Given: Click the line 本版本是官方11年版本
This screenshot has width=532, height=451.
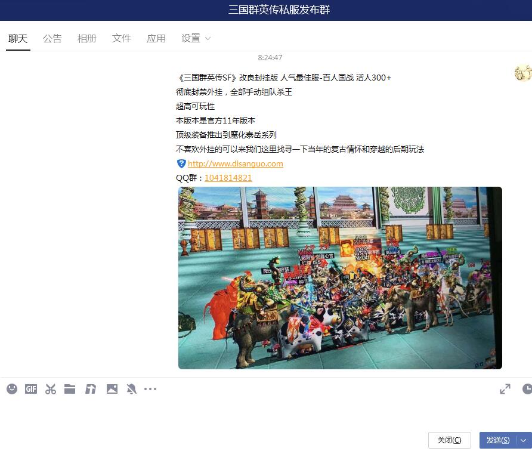Looking at the screenshot, I should 215,121.
